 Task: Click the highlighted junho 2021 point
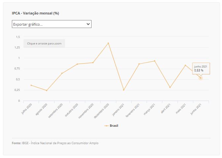click(x=201, y=78)
